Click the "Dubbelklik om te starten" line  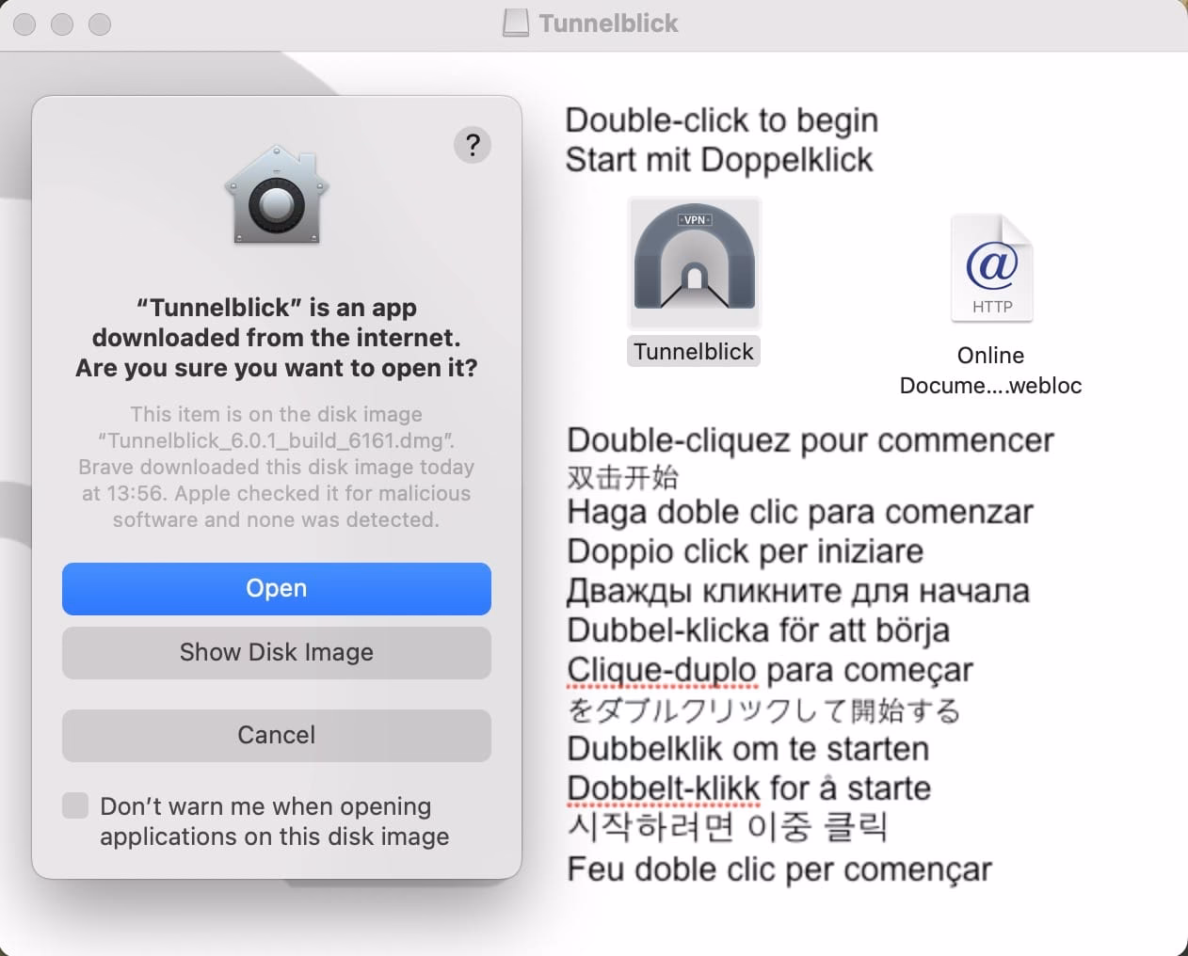click(748, 749)
